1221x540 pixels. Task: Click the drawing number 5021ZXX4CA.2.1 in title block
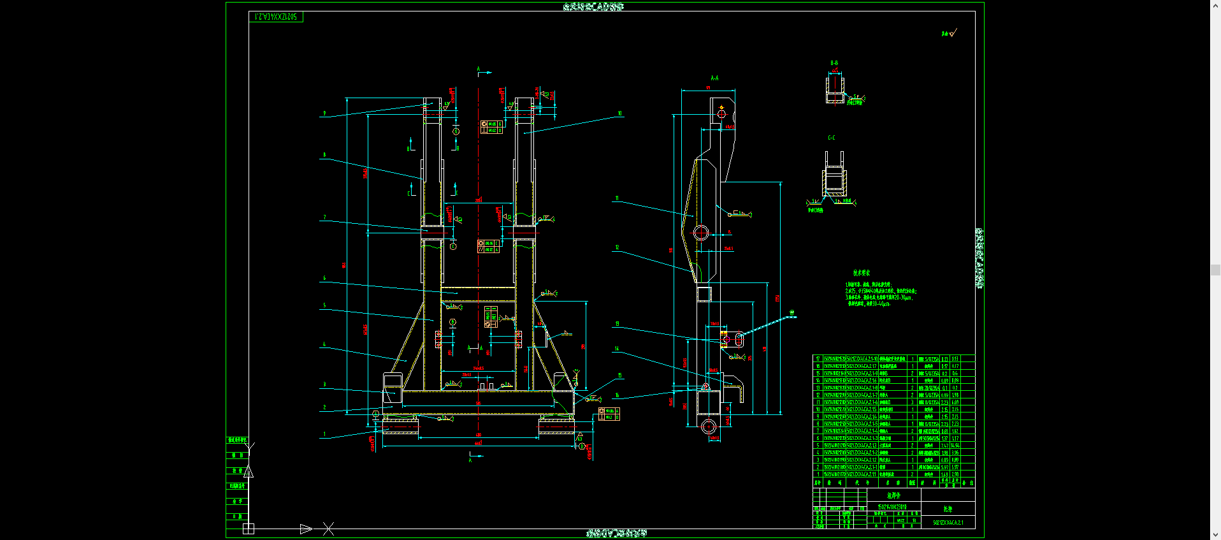tap(948, 522)
